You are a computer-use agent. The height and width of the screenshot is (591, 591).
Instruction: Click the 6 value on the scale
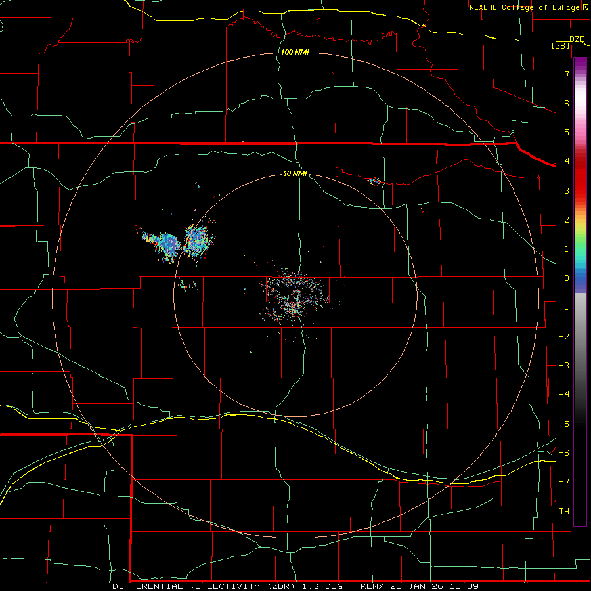click(x=567, y=103)
